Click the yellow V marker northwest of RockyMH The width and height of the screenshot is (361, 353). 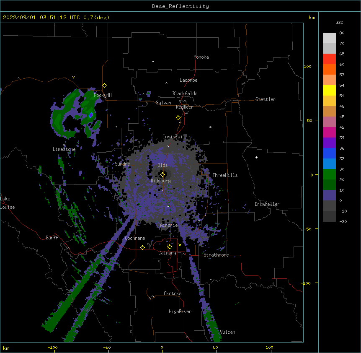[x=73, y=77]
